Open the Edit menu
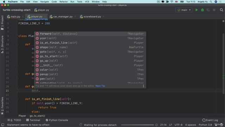This screenshot has width=225, height=127. 28,1
